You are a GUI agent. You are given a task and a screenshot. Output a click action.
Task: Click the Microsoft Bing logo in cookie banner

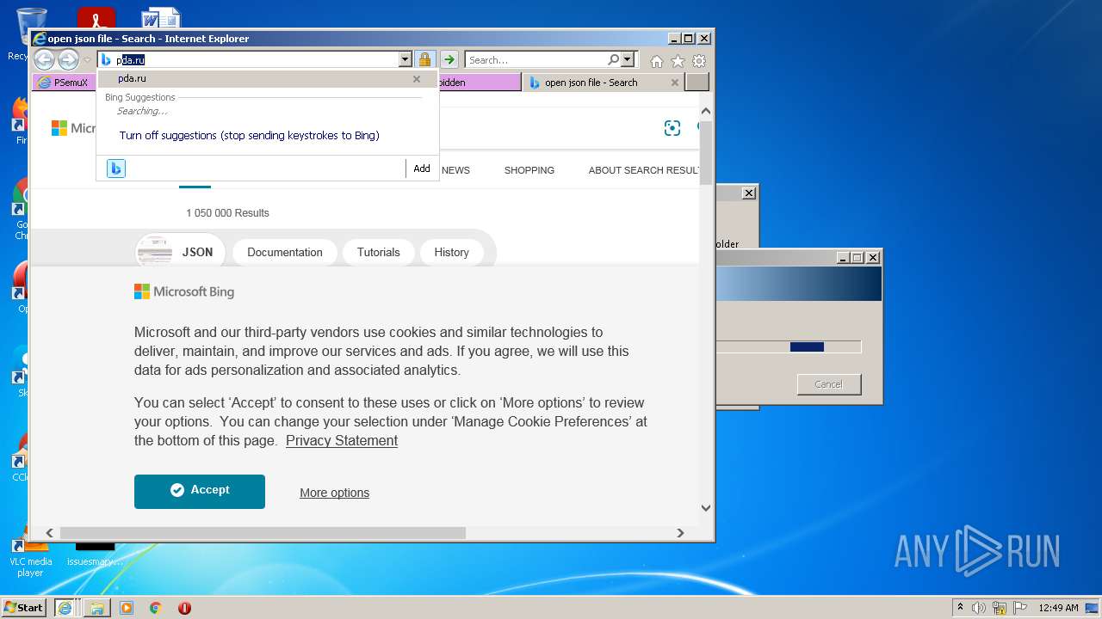pos(184,291)
